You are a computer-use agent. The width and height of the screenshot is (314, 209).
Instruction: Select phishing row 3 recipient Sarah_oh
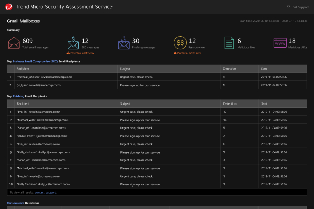coord(41,128)
